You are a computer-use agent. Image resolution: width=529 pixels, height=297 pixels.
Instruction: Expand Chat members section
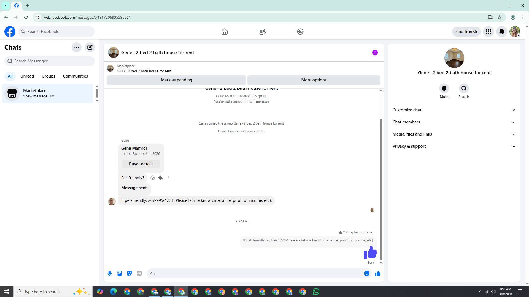click(454, 122)
